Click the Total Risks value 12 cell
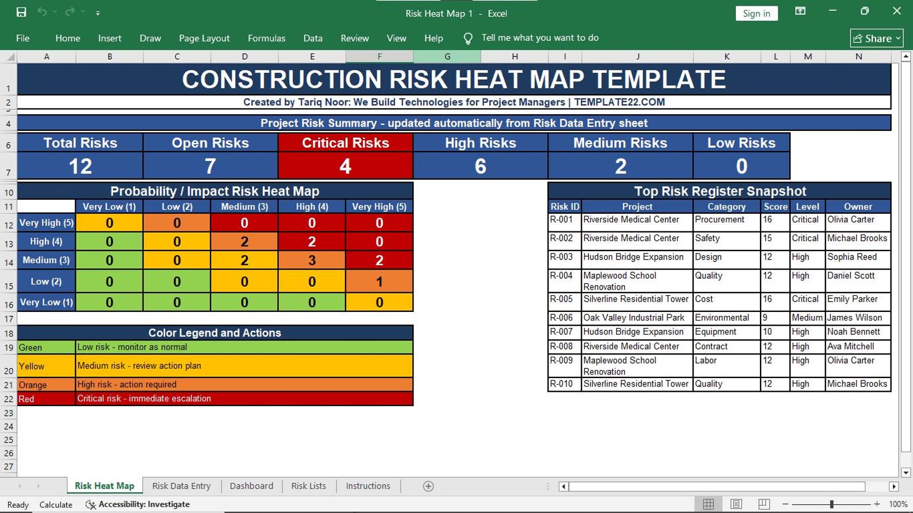This screenshot has width=913, height=513. click(80, 166)
